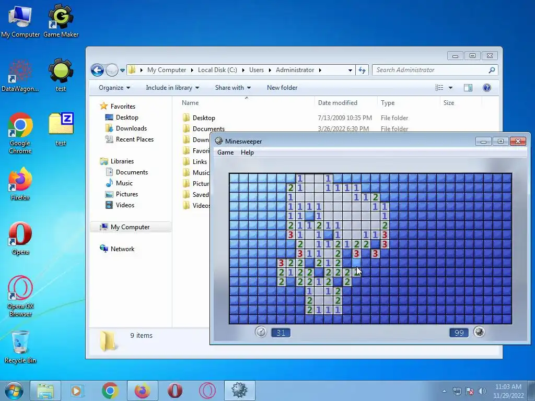Change view using the view icon
535x401 pixels.
pyautogui.click(x=439, y=88)
